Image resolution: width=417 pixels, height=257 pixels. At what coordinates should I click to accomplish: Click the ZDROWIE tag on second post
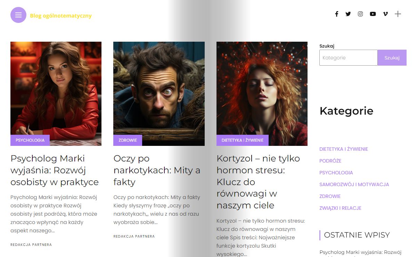[128, 140]
